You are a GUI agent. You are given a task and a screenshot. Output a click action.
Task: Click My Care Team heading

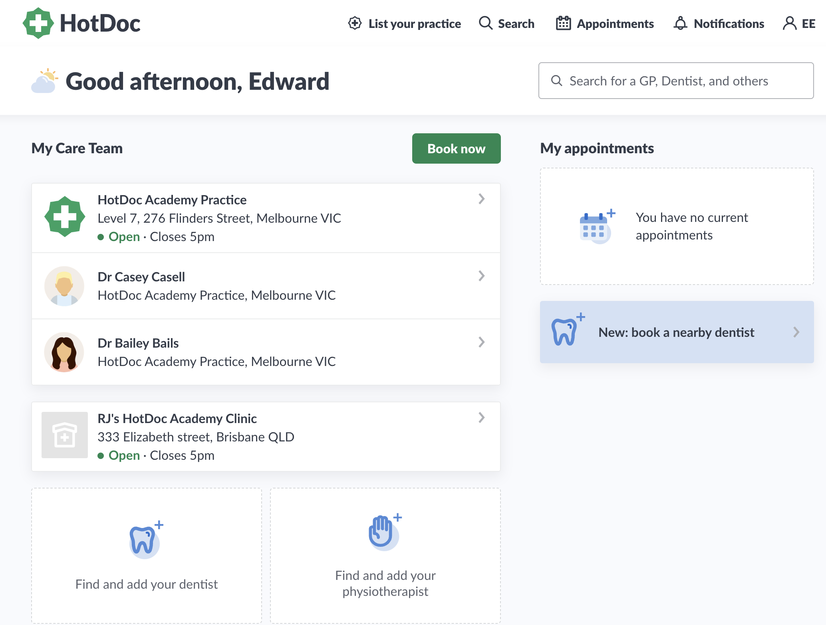tap(77, 148)
